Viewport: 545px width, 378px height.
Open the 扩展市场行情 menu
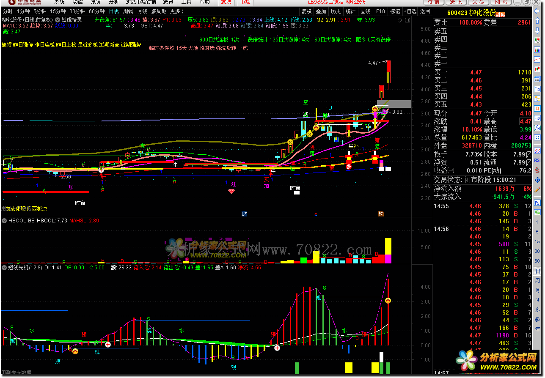point(141,2)
